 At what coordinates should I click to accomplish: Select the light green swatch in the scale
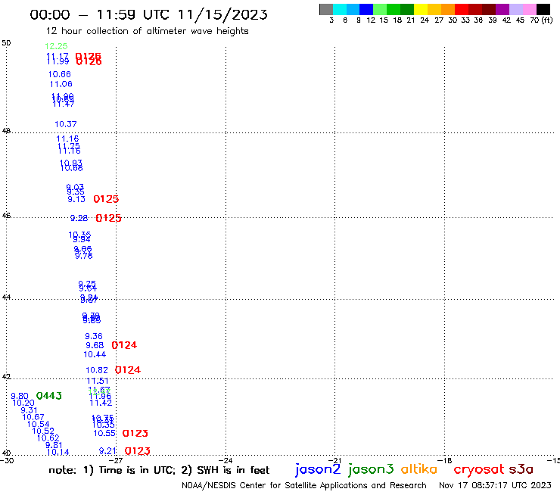pyautogui.click(x=381, y=9)
